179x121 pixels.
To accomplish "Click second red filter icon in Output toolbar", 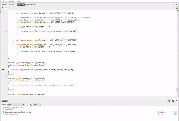I will point(31,104).
